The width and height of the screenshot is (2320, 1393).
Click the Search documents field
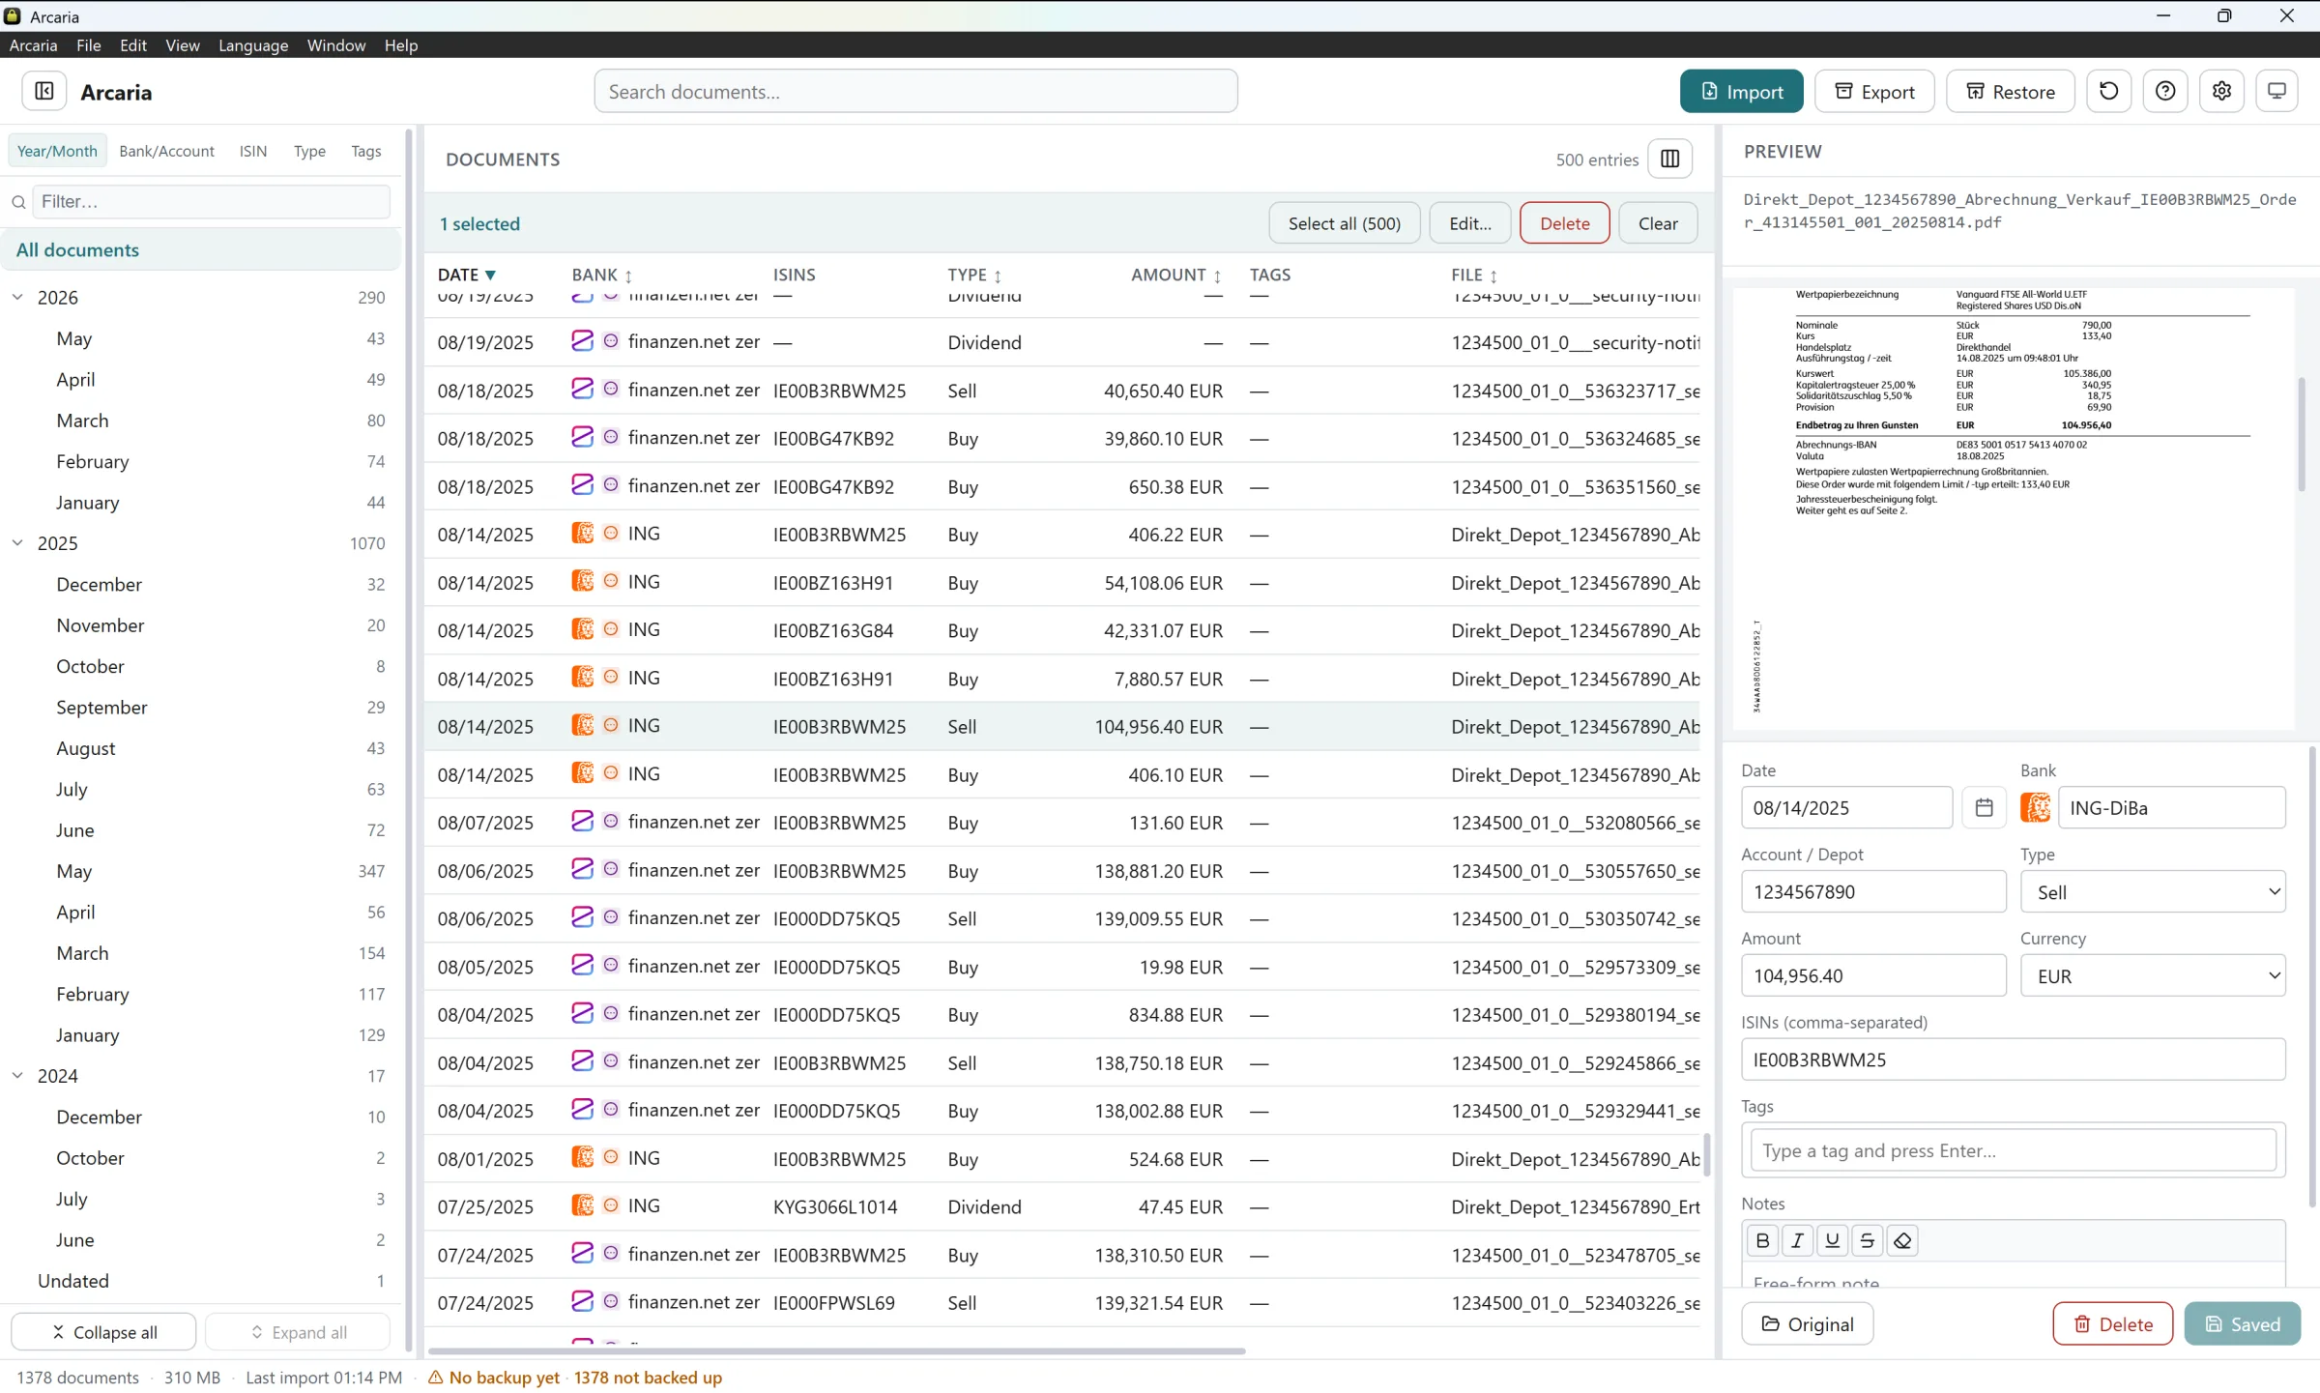(915, 91)
